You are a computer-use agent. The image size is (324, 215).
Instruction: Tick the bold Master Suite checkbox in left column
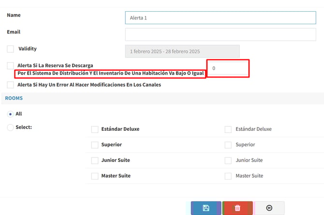pyautogui.click(x=95, y=176)
